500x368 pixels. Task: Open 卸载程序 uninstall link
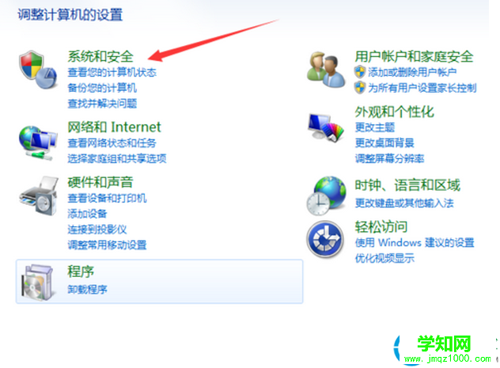(x=87, y=289)
